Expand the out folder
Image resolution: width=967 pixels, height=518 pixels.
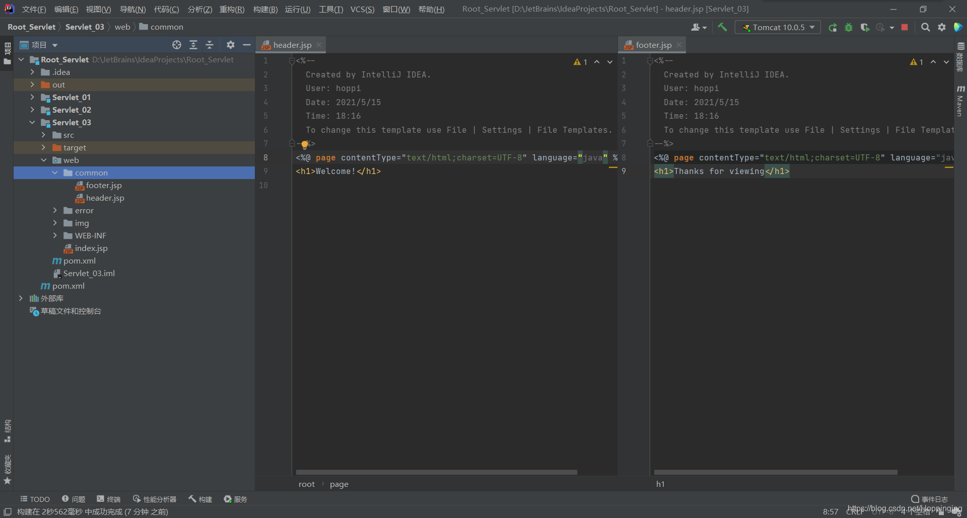[x=32, y=84]
